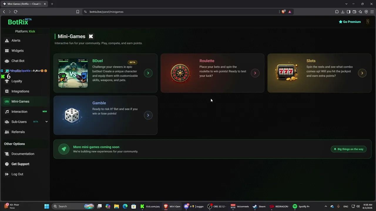Open the Brave Wallet icon

point(355,12)
